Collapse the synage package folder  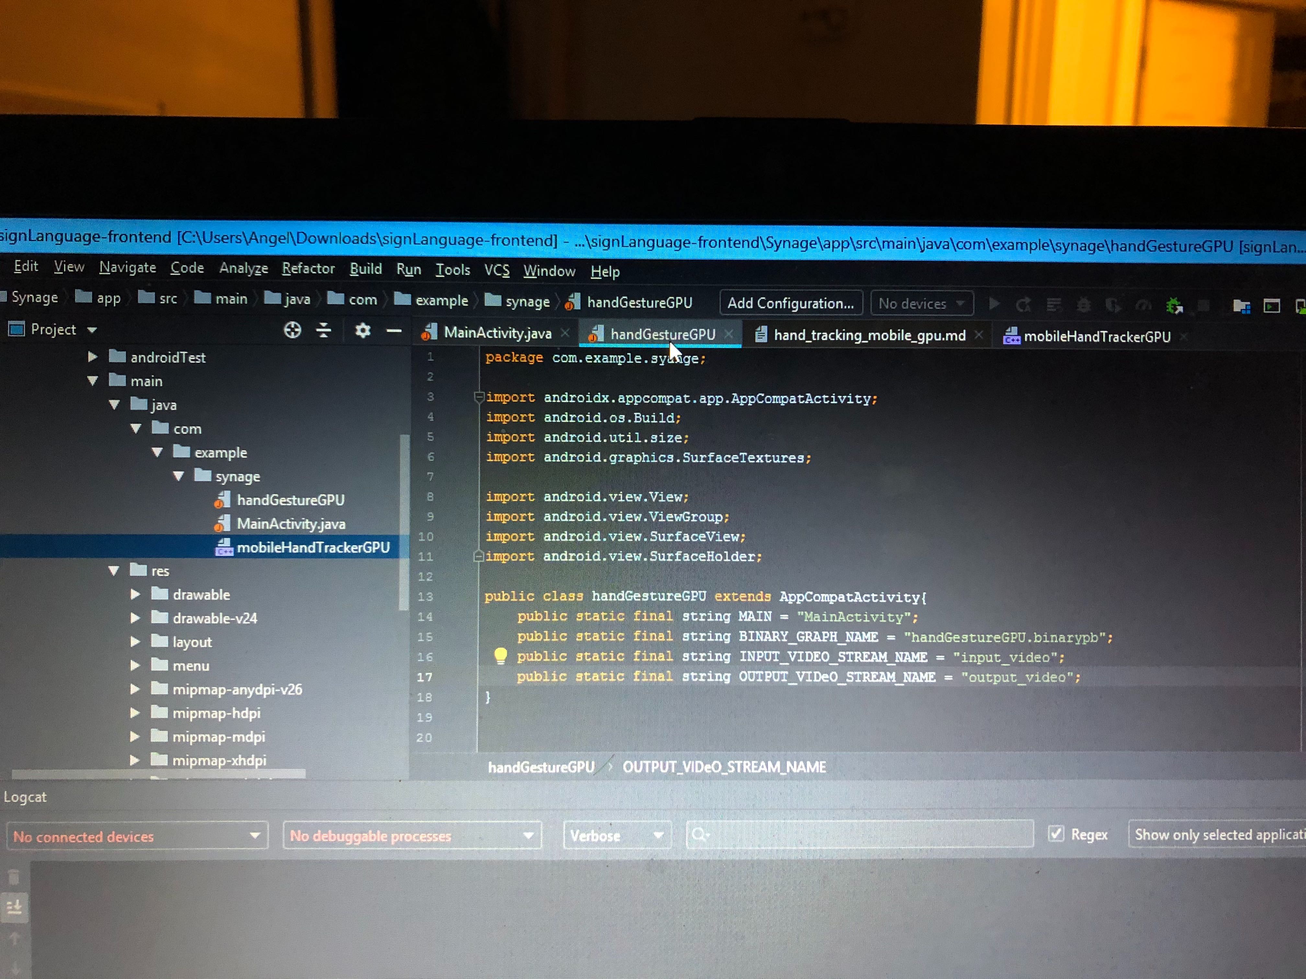point(178,476)
